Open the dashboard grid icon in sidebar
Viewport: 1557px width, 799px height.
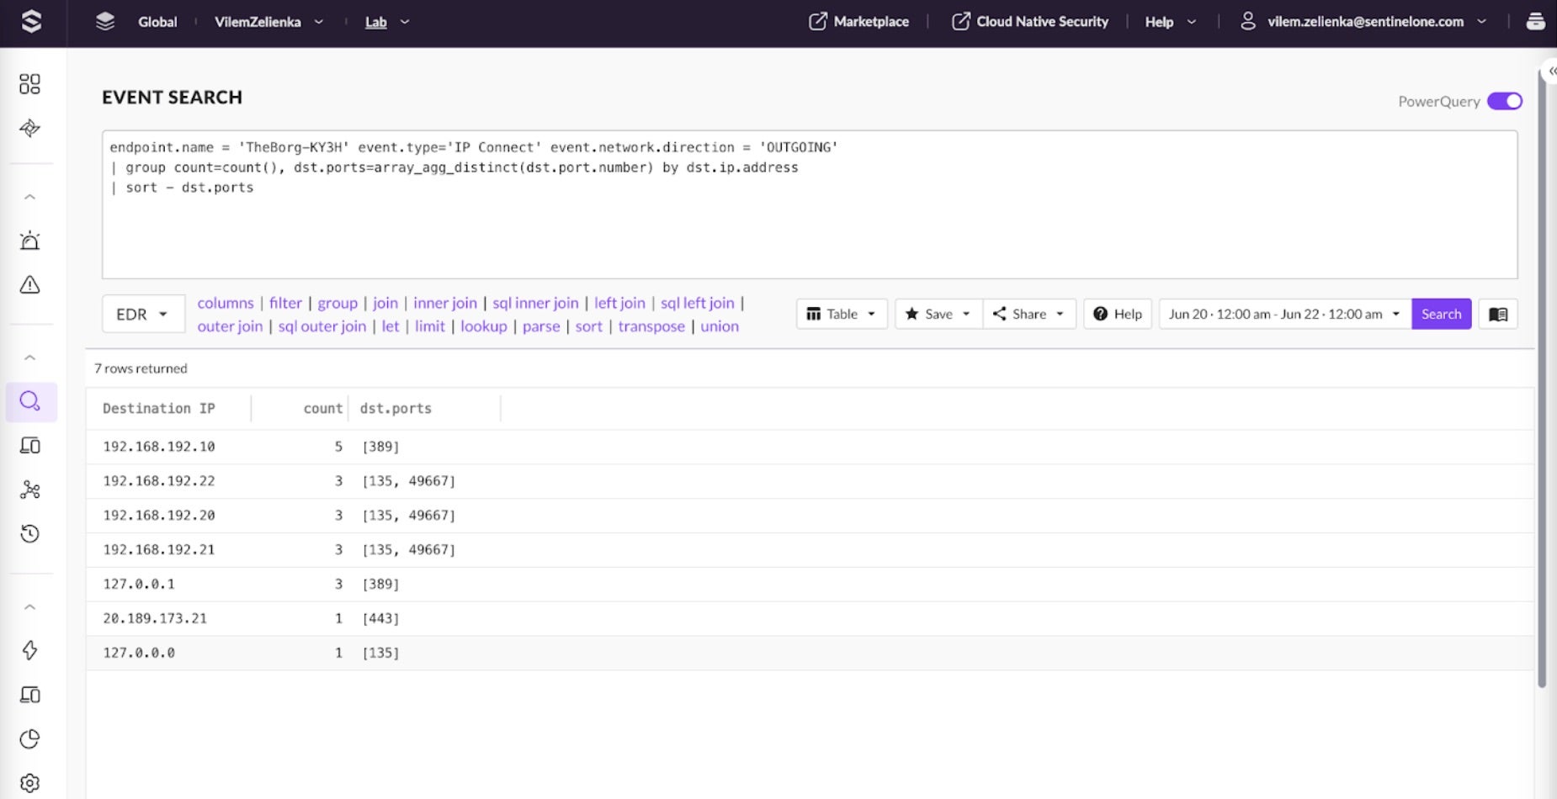(x=29, y=84)
